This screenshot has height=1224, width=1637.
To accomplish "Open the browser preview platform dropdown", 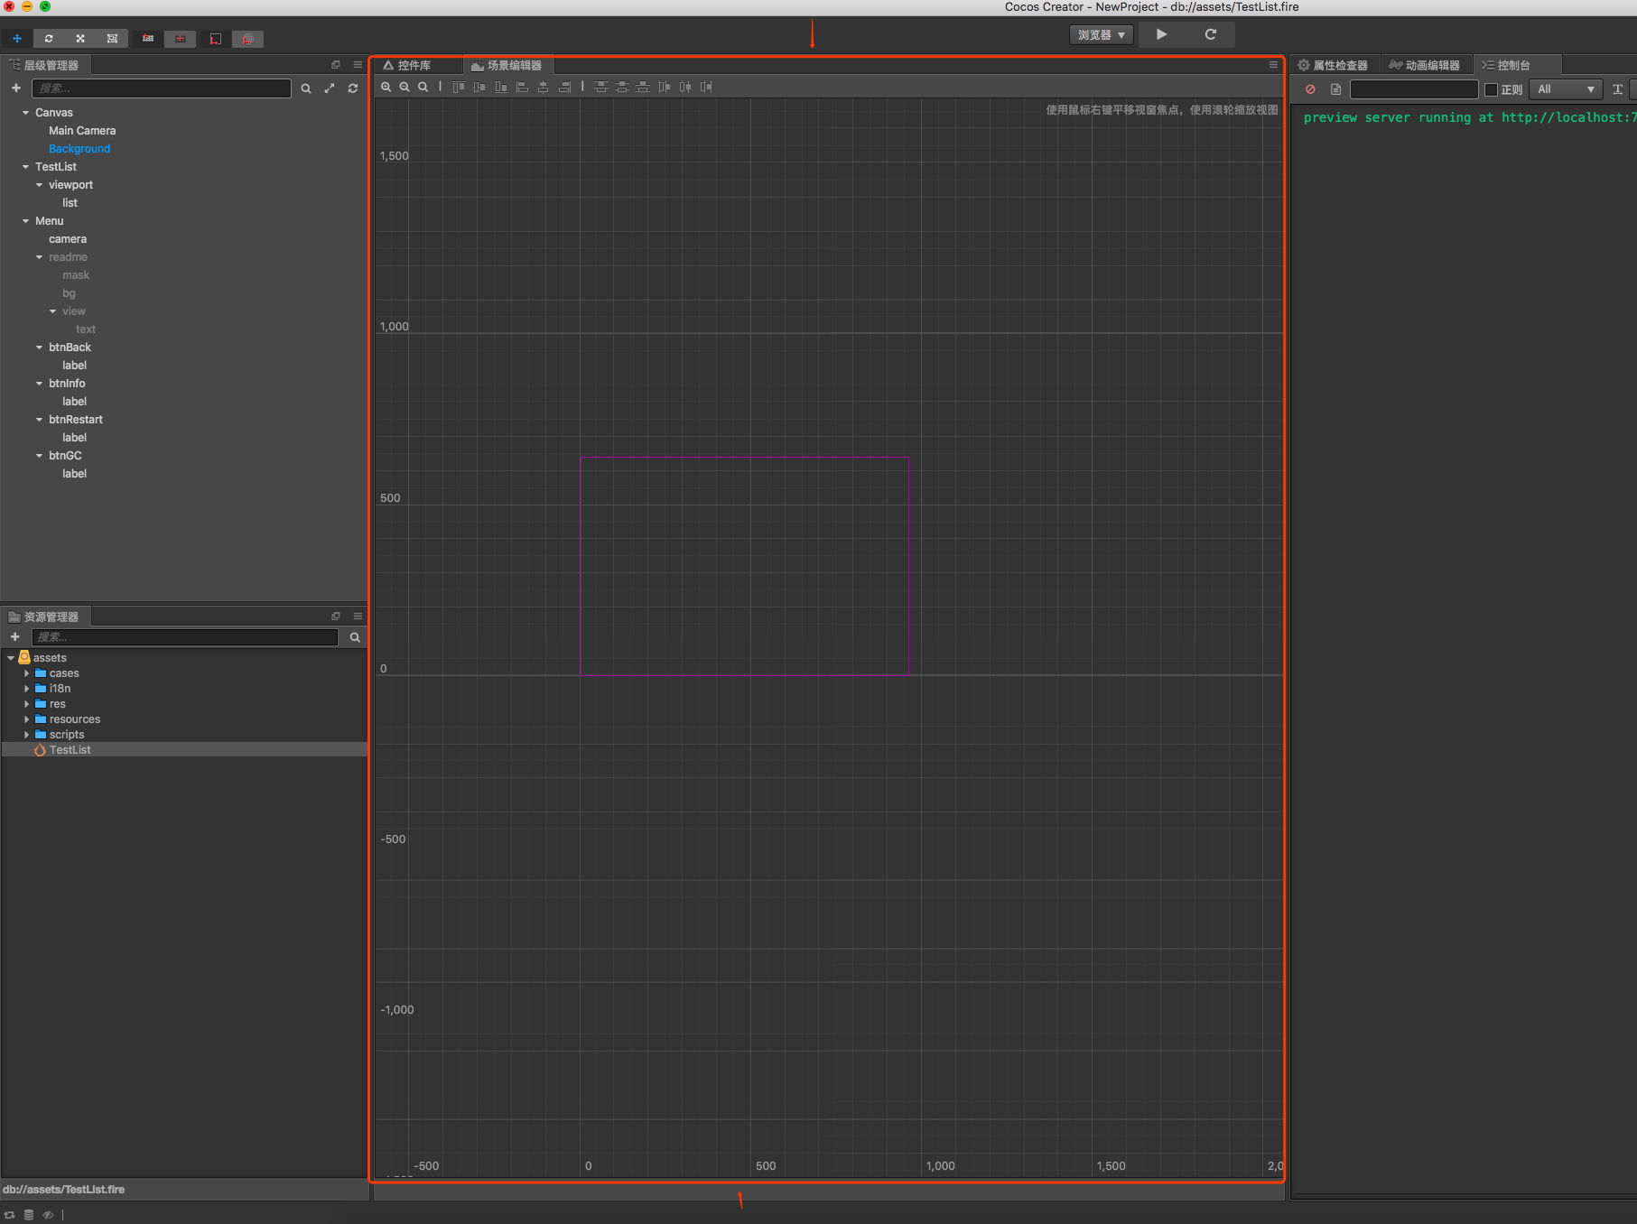I will tap(1102, 35).
